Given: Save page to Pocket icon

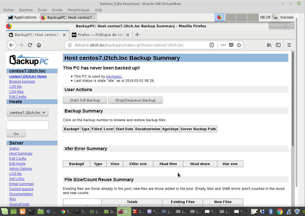Looking at the screenshot, I should (231, 45).
